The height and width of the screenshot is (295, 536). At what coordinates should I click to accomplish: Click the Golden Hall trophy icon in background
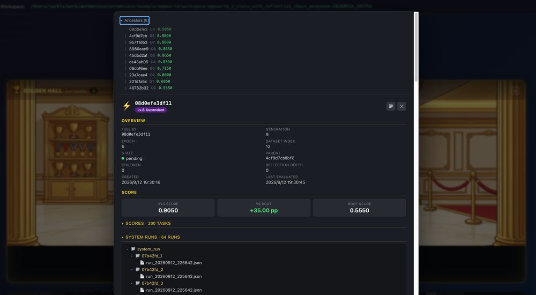pyautogui.click(x=16, y=90)
